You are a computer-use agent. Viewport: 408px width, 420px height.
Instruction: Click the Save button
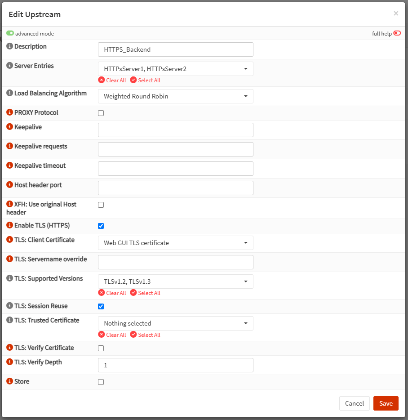[386, 403]
